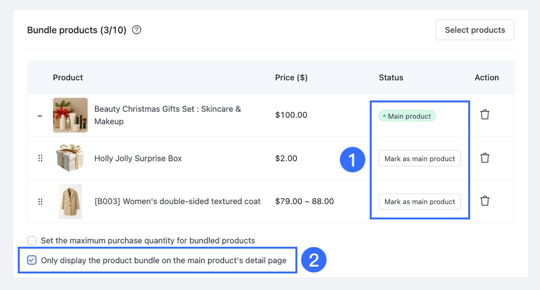
Task: Click the Beauty Christmas Gifts Set product name
Action: coord(167,115)
